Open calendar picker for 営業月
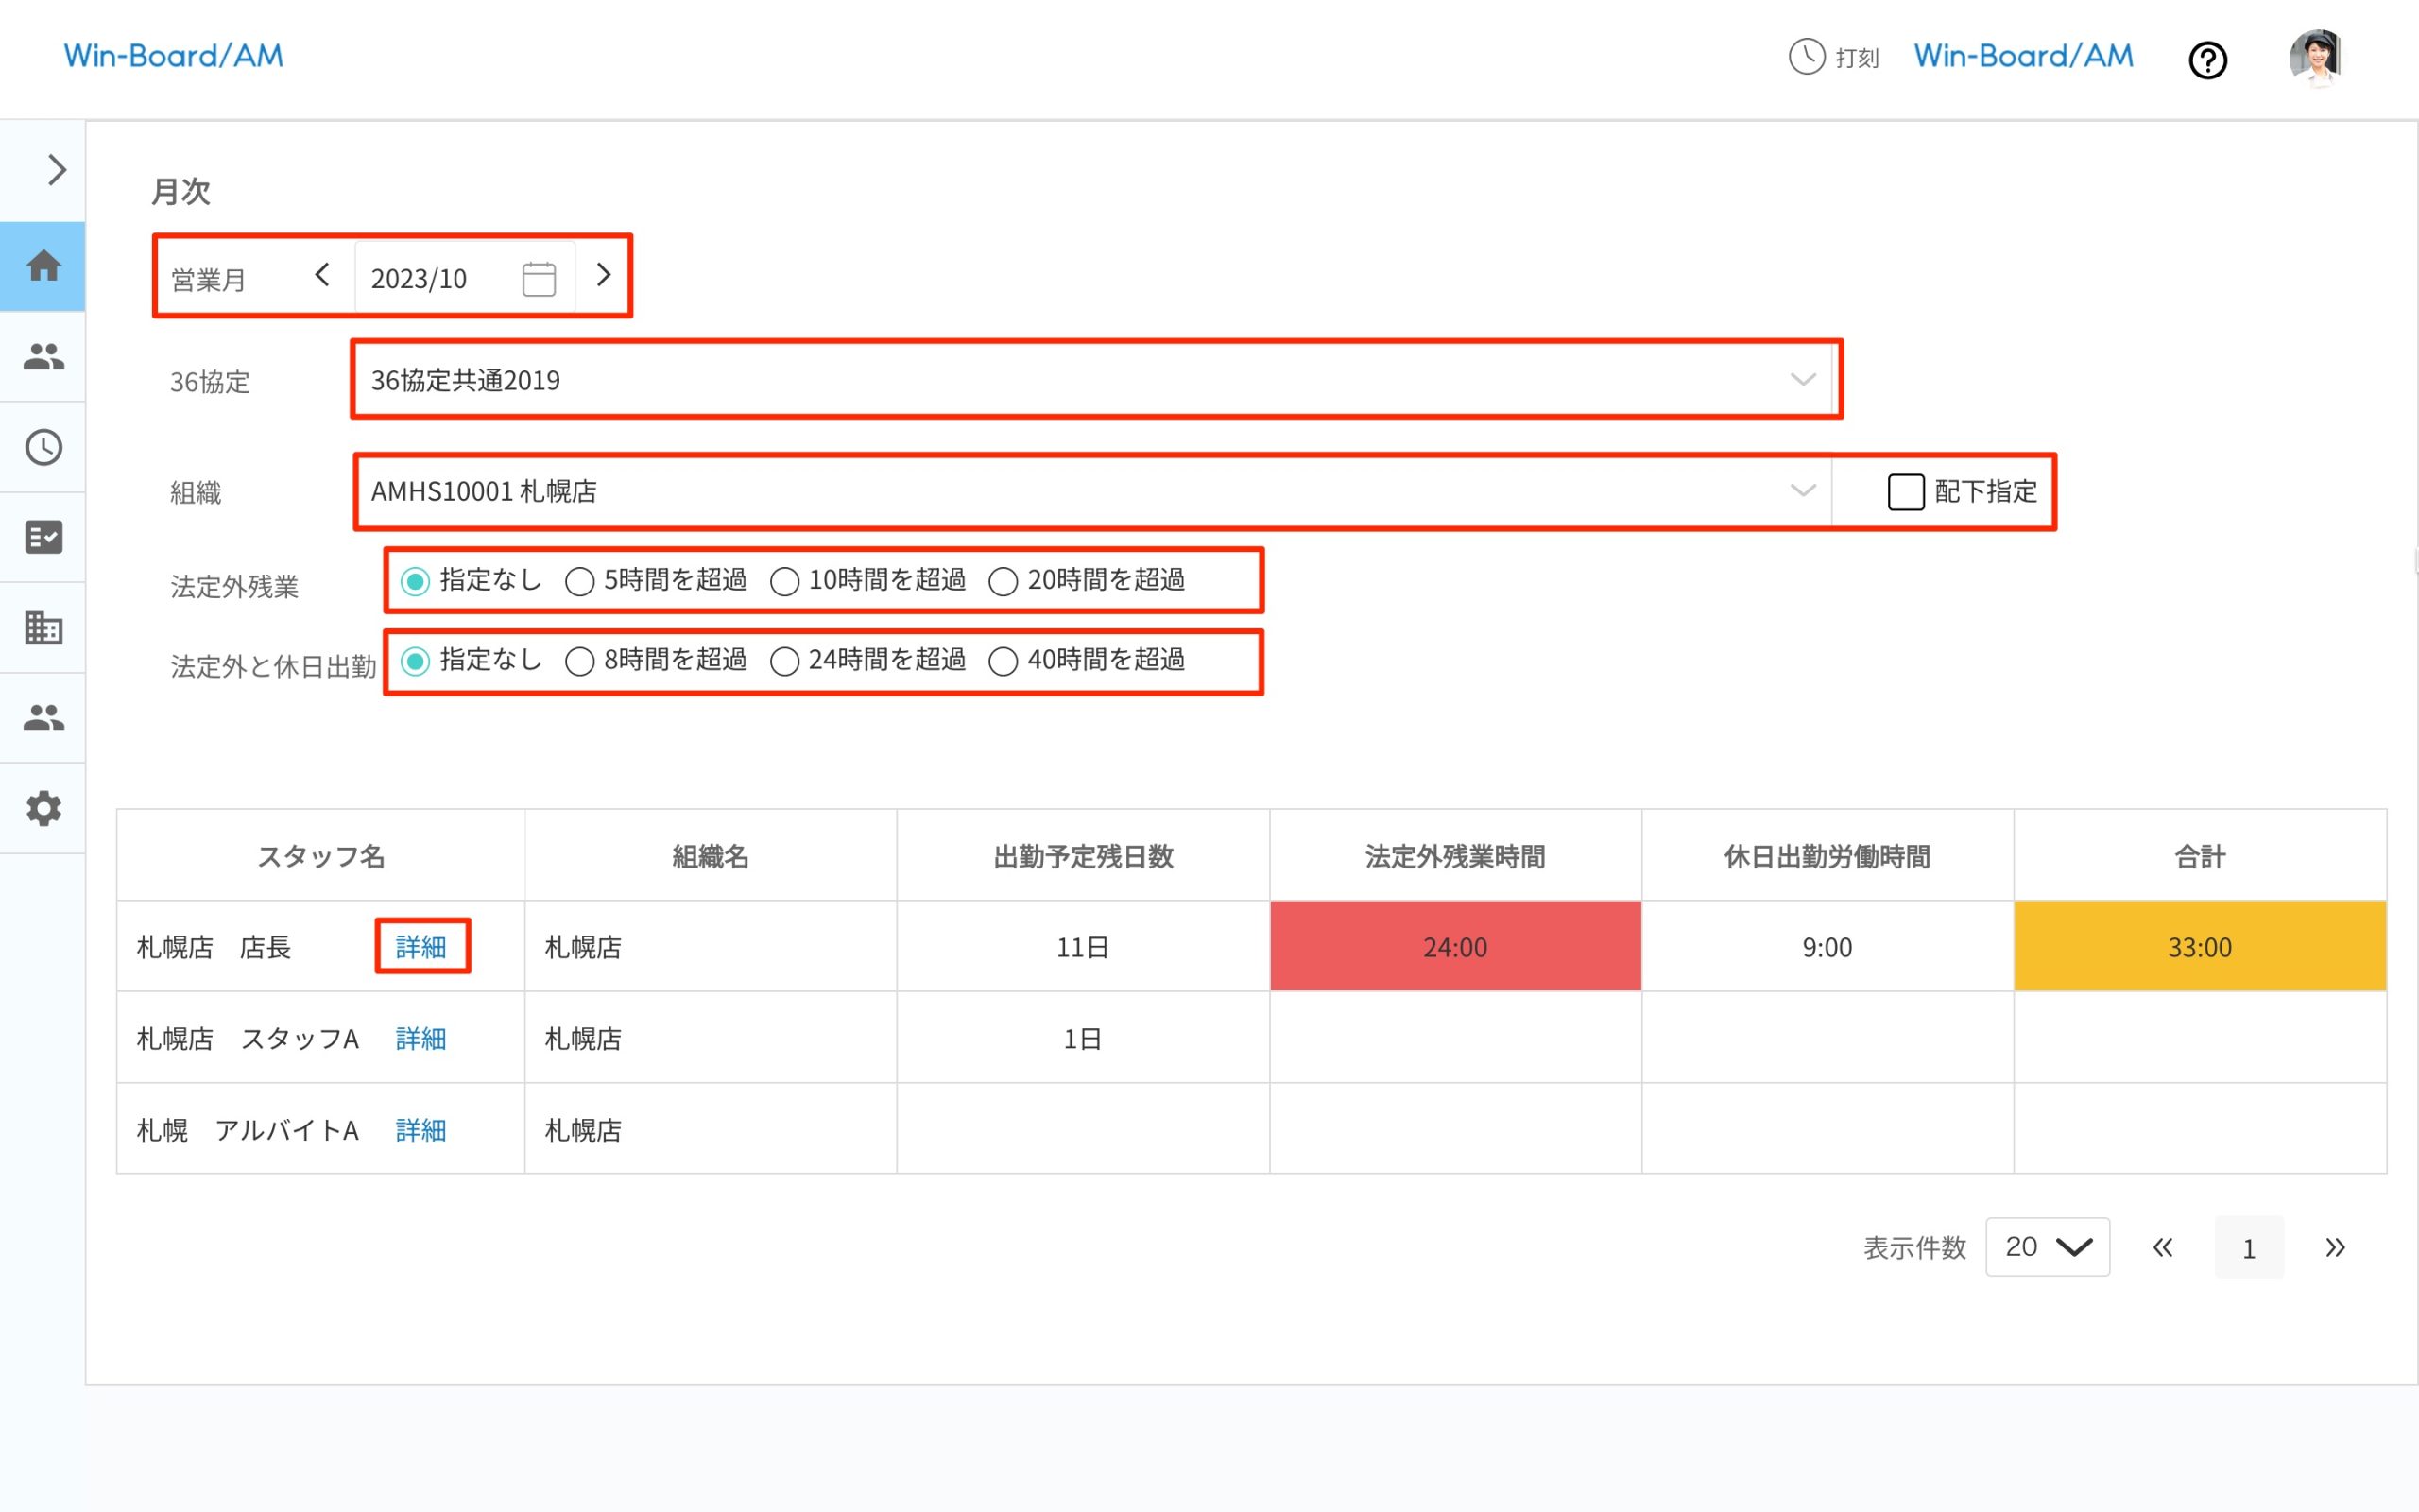This screenshot has width=2419, height=1512. [539, 278]
